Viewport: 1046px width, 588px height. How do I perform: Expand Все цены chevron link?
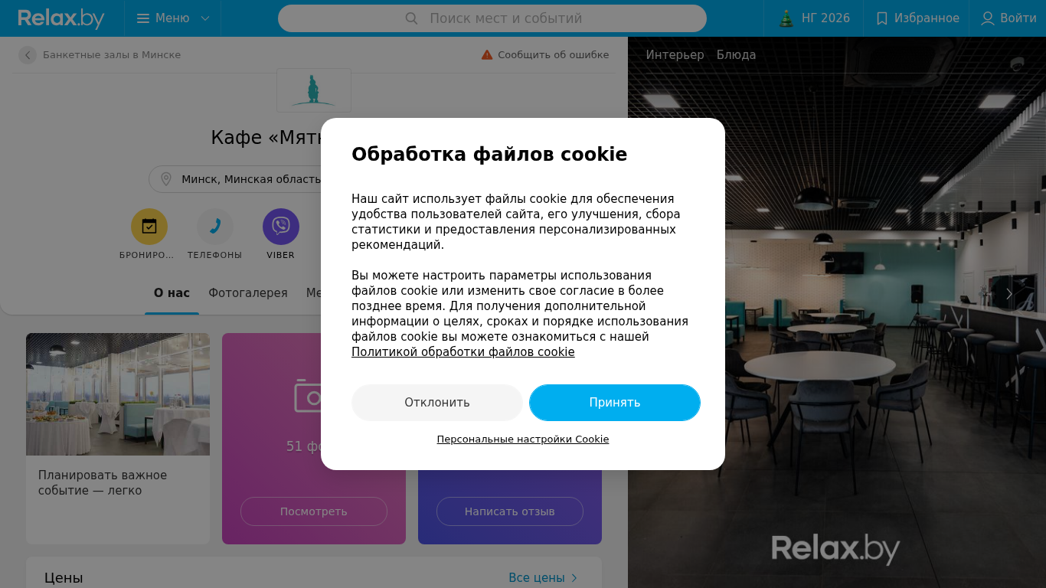(x=574, y=578)
